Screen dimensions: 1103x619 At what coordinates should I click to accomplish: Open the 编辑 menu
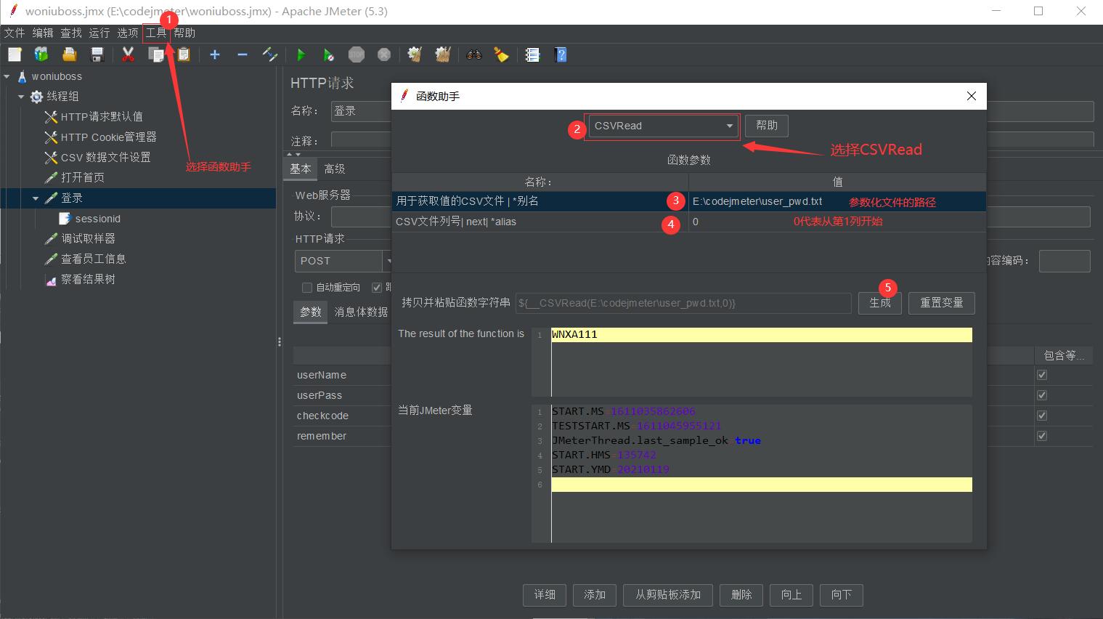pyautogui.click(x=43, y=33)
